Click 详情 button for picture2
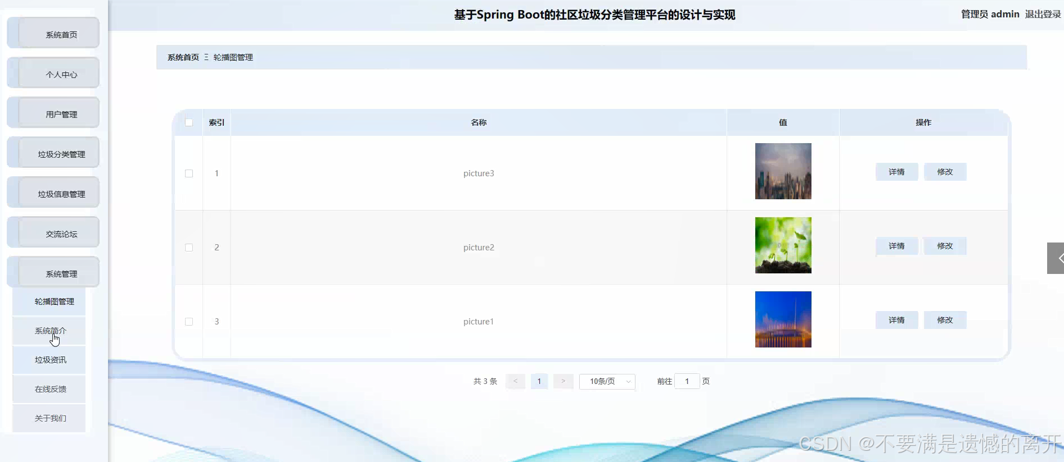Image resolution: width=1064 pixels, height=462 pixels. click(896, 246)
